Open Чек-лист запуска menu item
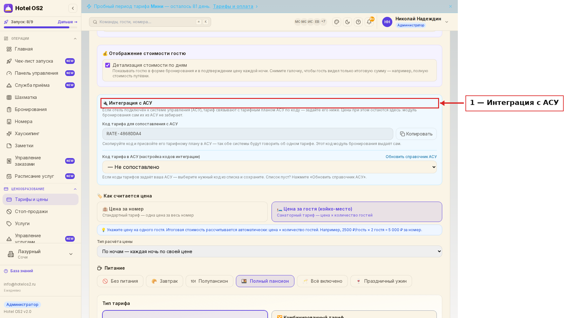Viewport: 571px width, 318px height. tap(40, 61)
